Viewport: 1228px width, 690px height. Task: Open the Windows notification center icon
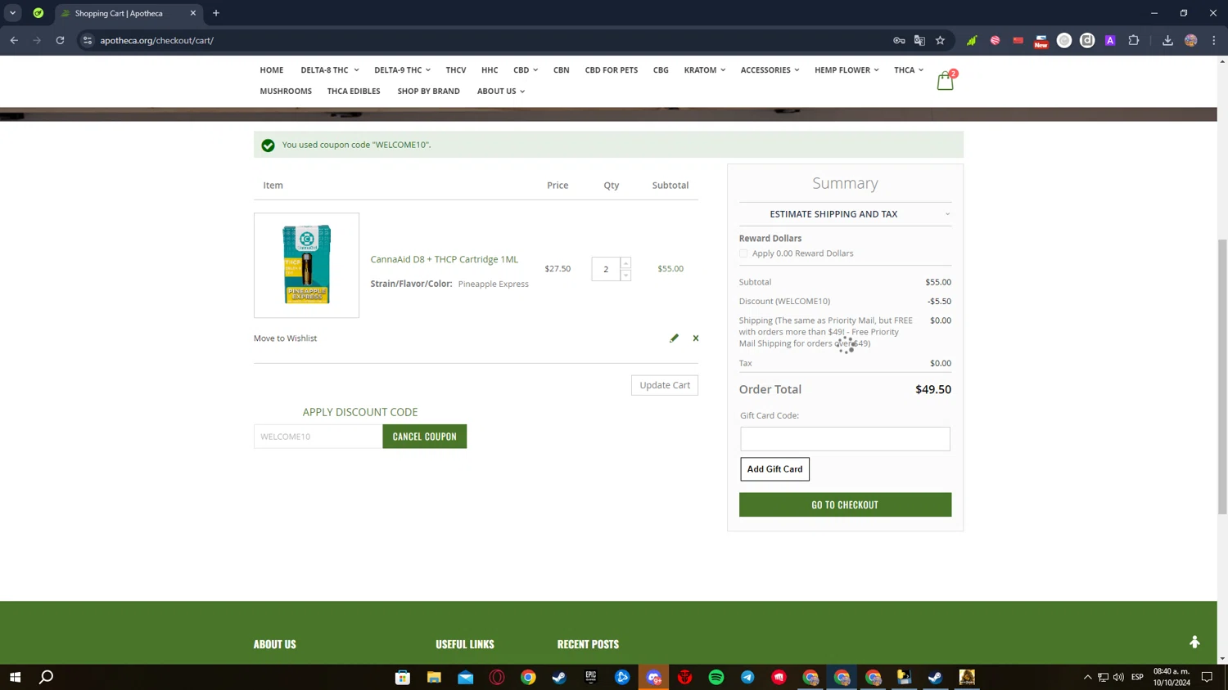(x=1207, y=677)
